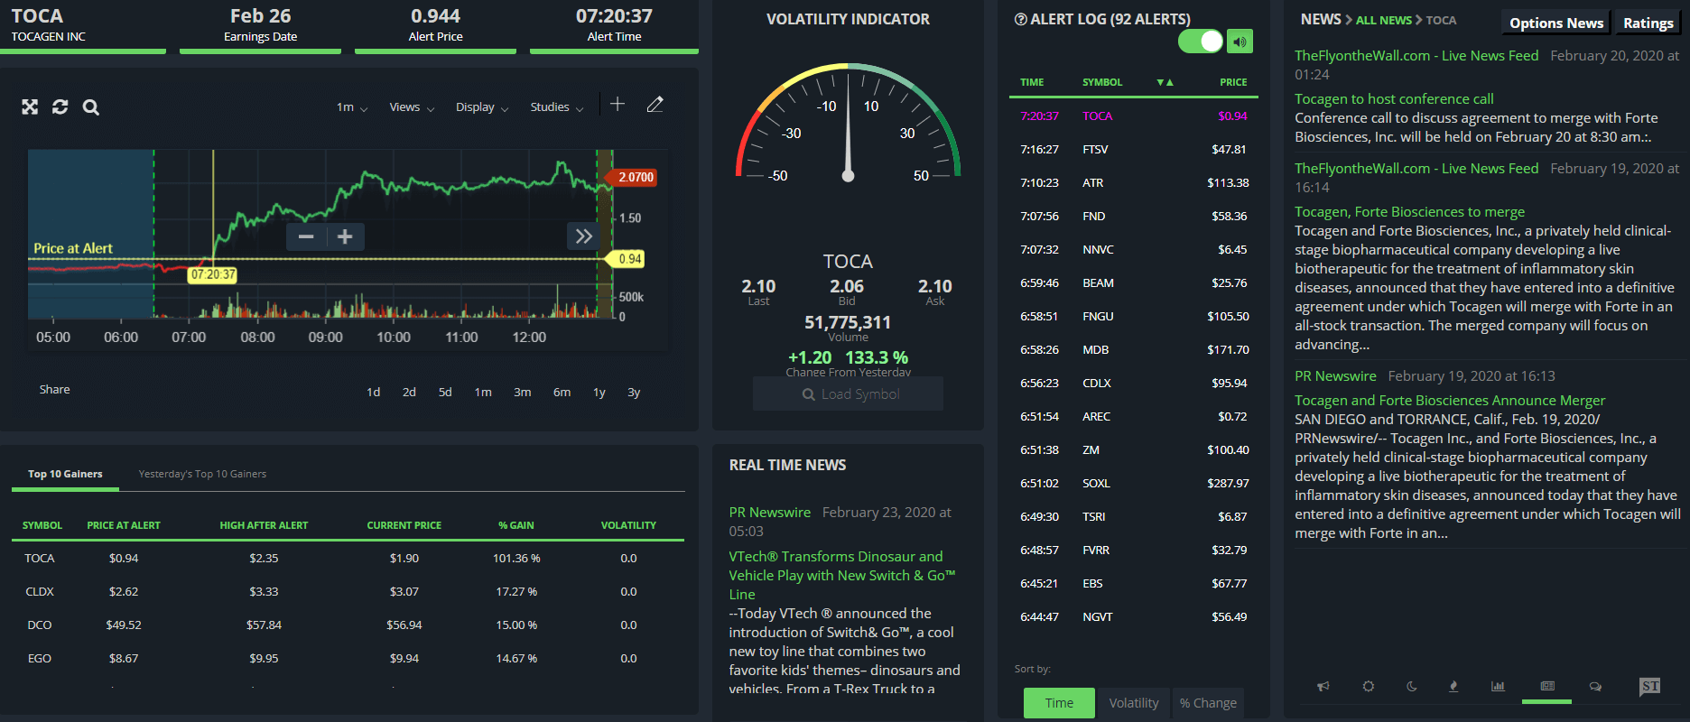Set chart range to 5d
The image size is (1690, 722).
click(445, 392)
